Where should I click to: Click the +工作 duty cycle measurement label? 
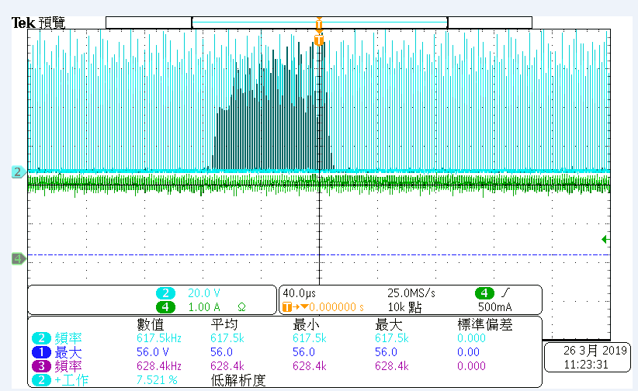click(x=71, y=380)
